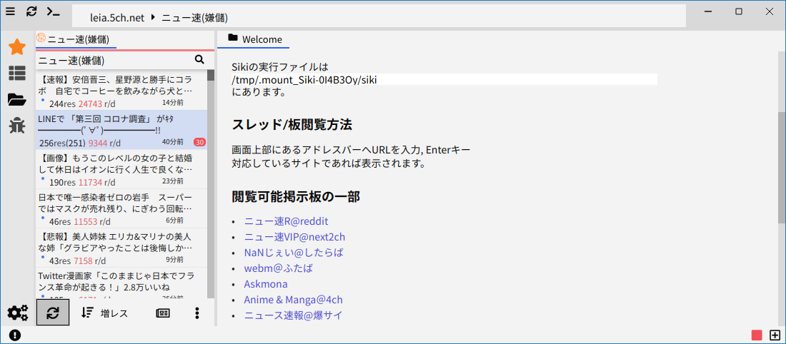This screenshot has width=786, height=344.
Task: Open the ニュー速VIP@next2ch link
Action: [x=294, y=237]
